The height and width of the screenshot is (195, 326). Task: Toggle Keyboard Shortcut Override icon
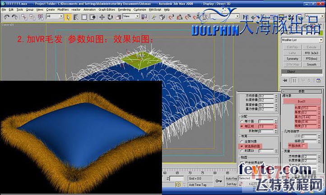[162, 17]
